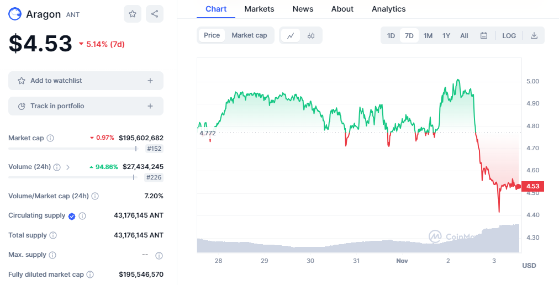This screenshot has width=559, height=285.
Task: Set chart range to 1M
Action: pyautogui.click(x=428, y=36)
